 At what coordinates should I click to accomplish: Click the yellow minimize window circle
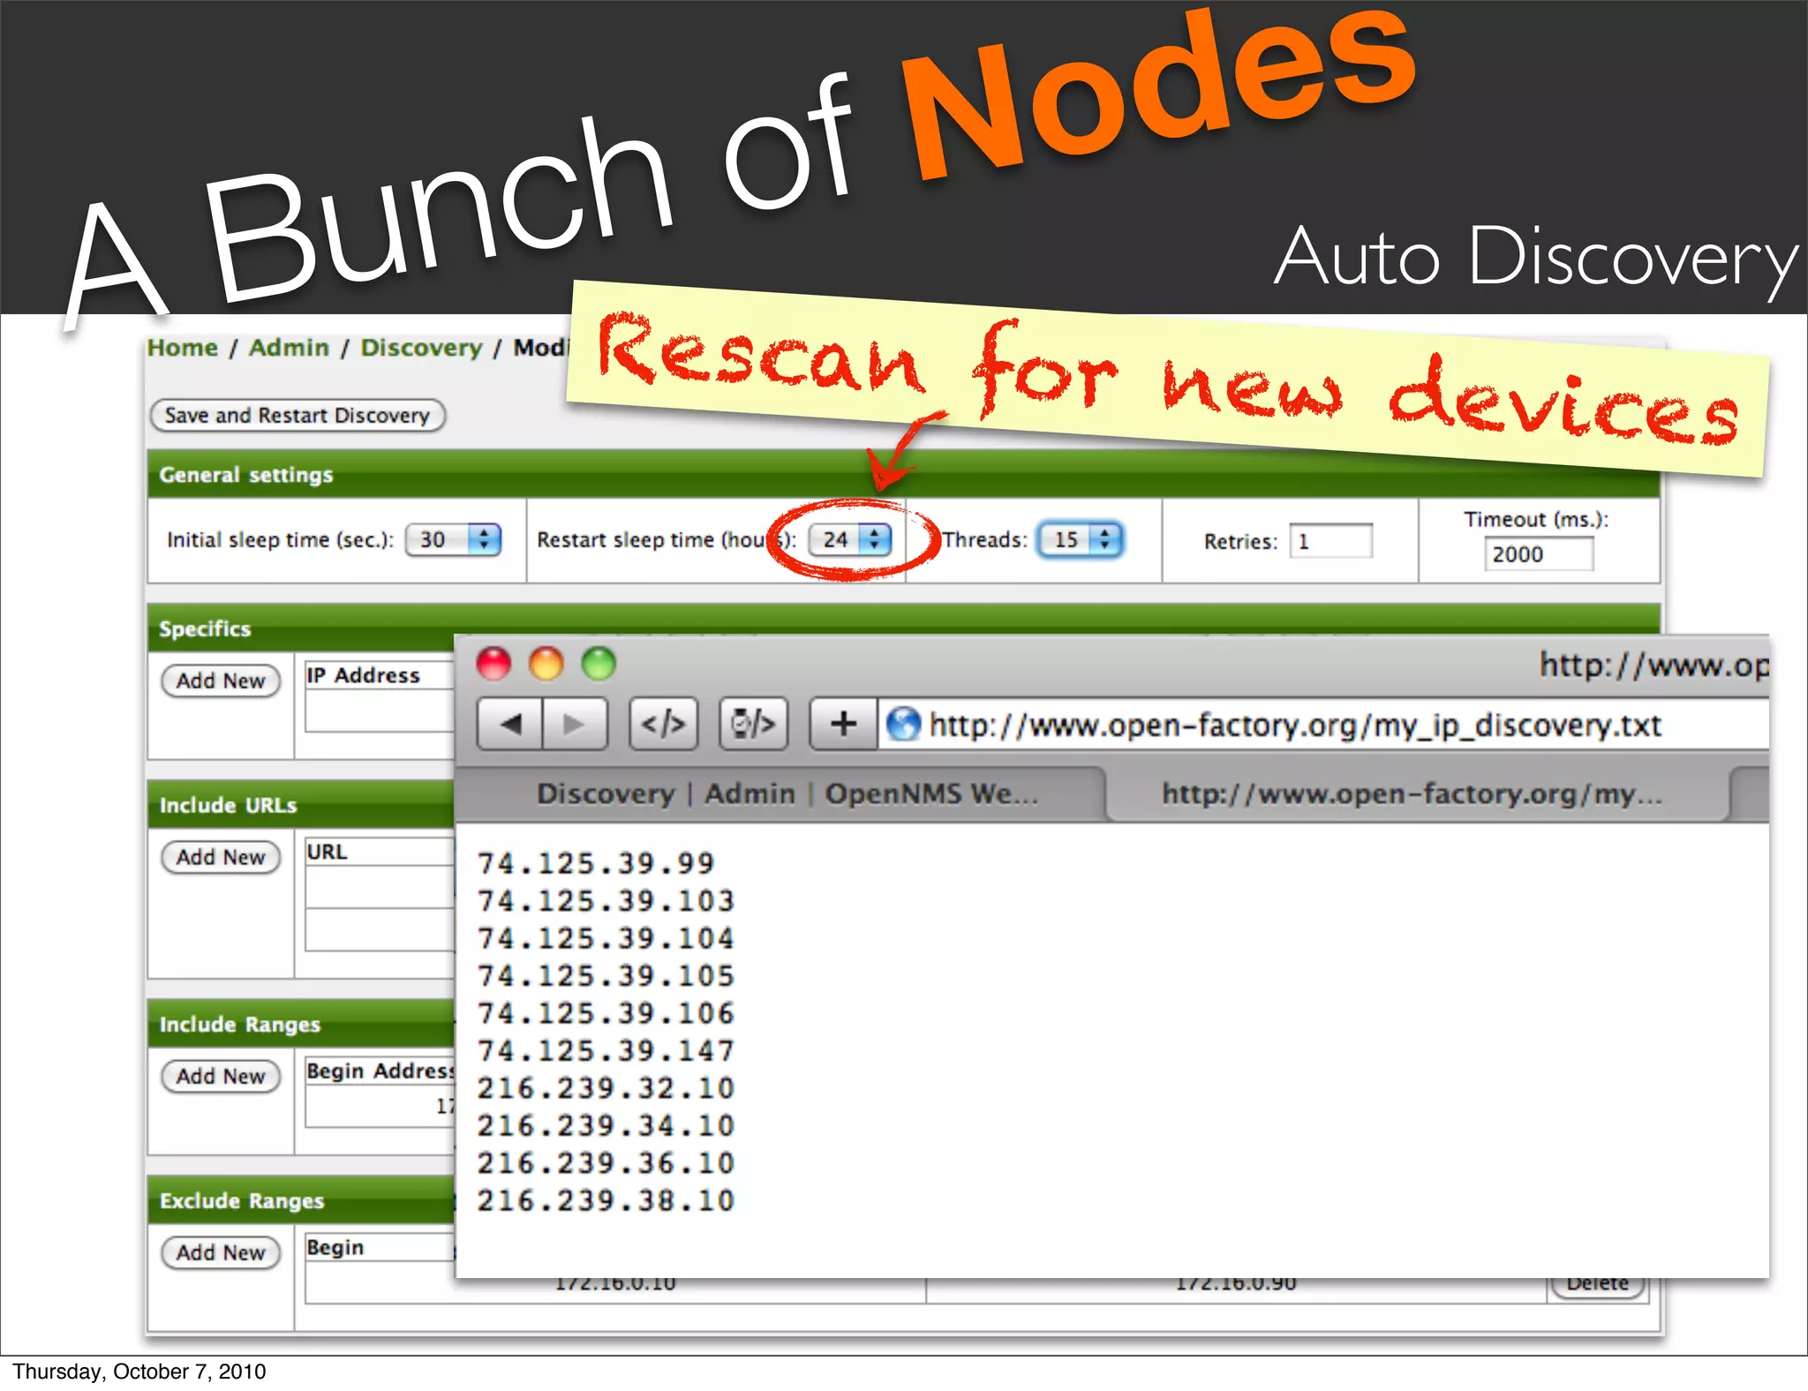point(546,664)
